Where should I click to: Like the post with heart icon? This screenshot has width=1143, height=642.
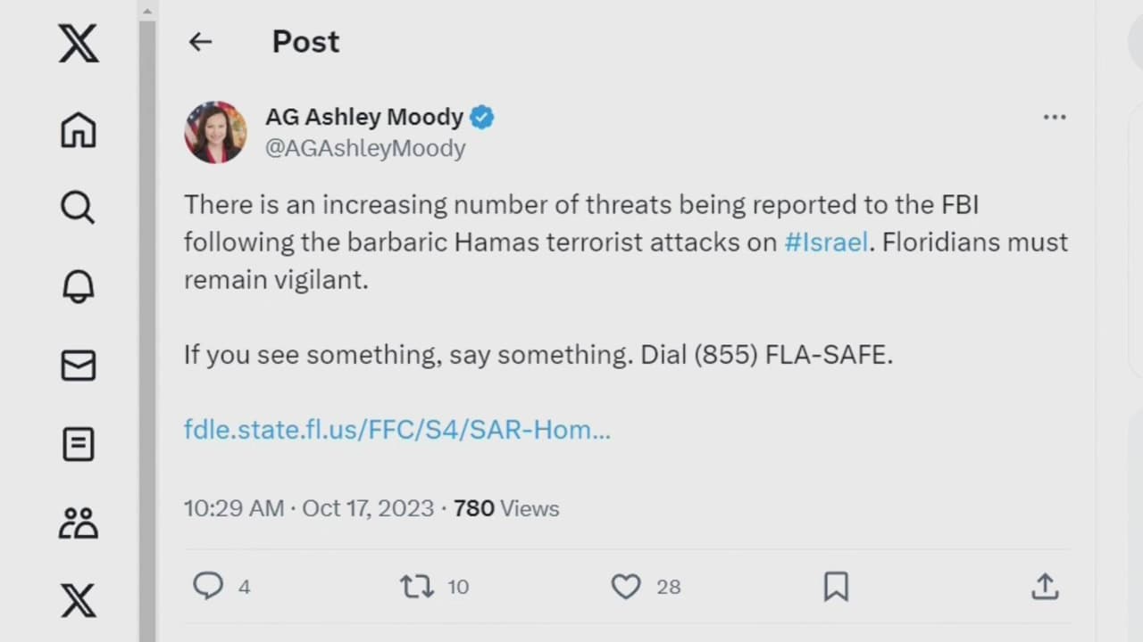(x=626, y=587)
